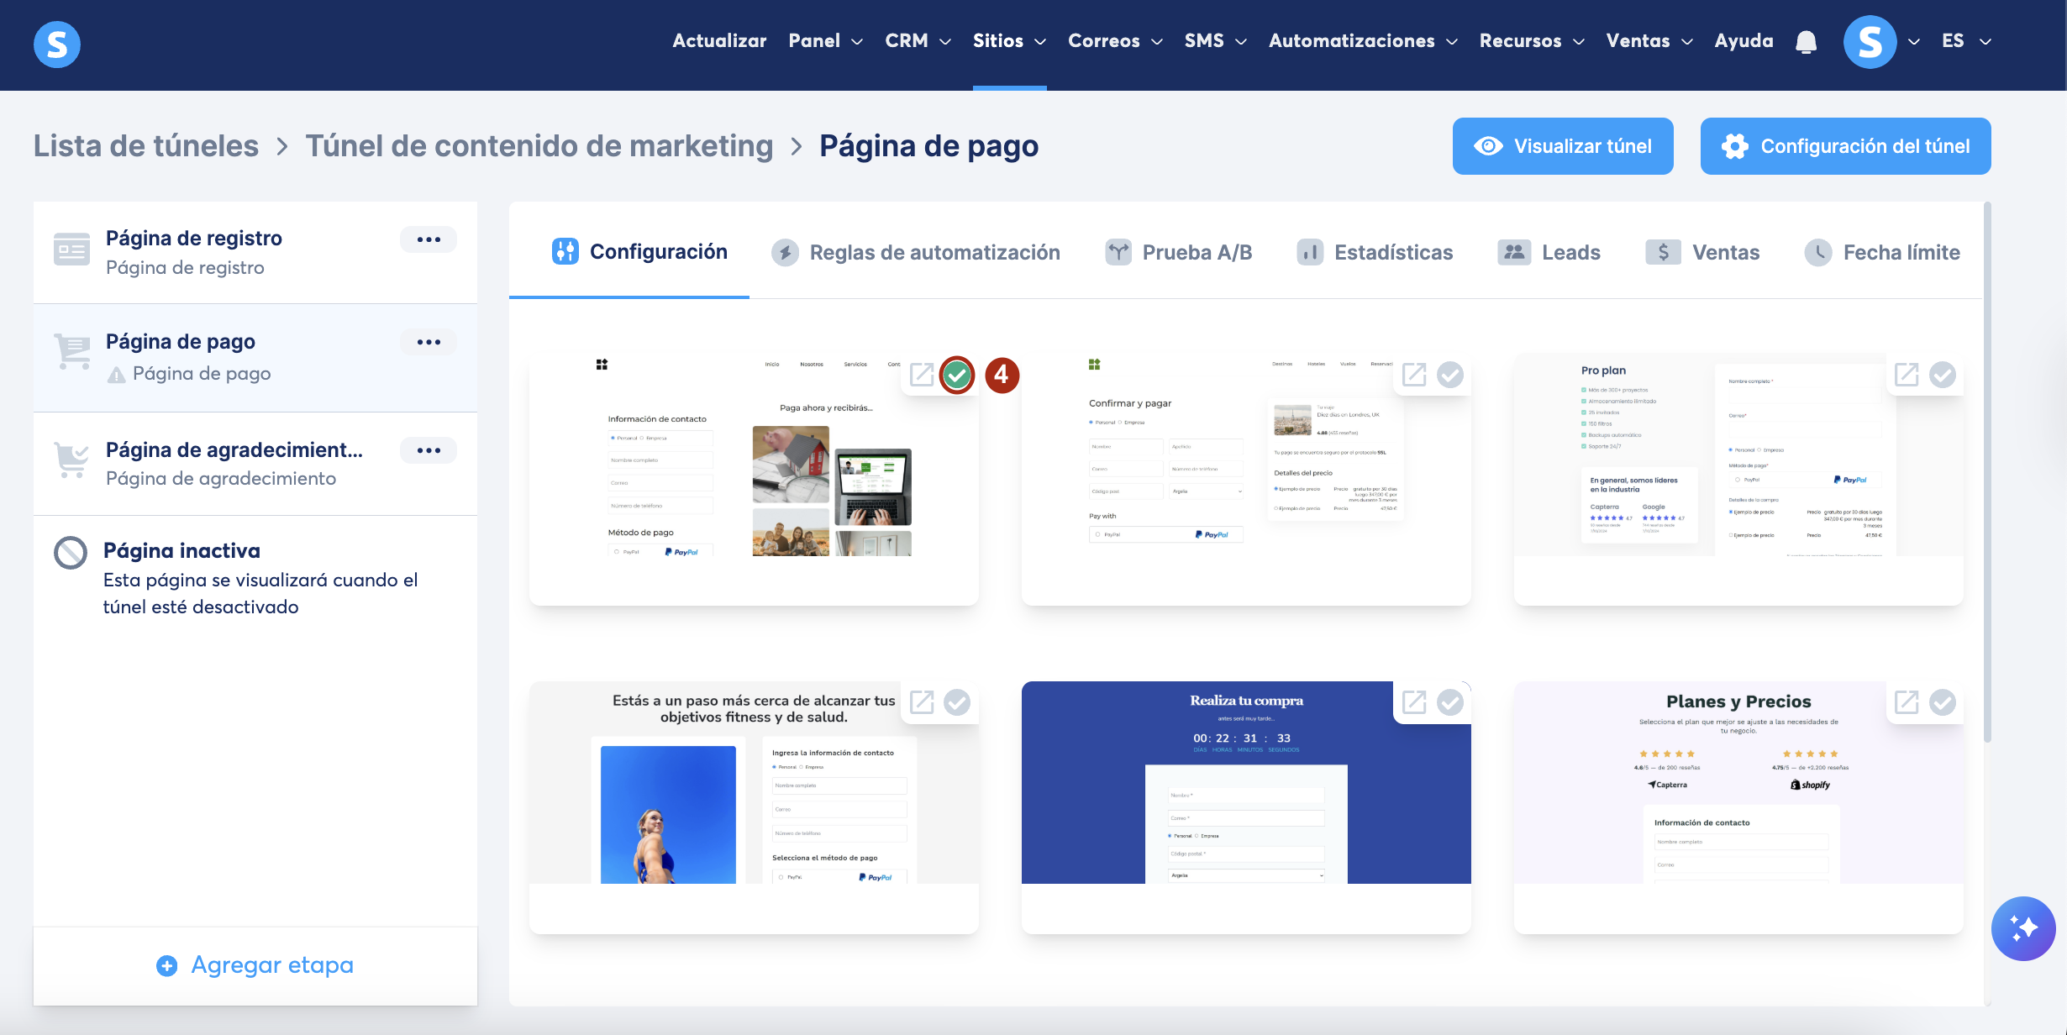Image resolution: width=2067 pixels, height=1035 pixels.
Task: Open editor for the Realiza tu compra template
Action: click(1414, 702)
